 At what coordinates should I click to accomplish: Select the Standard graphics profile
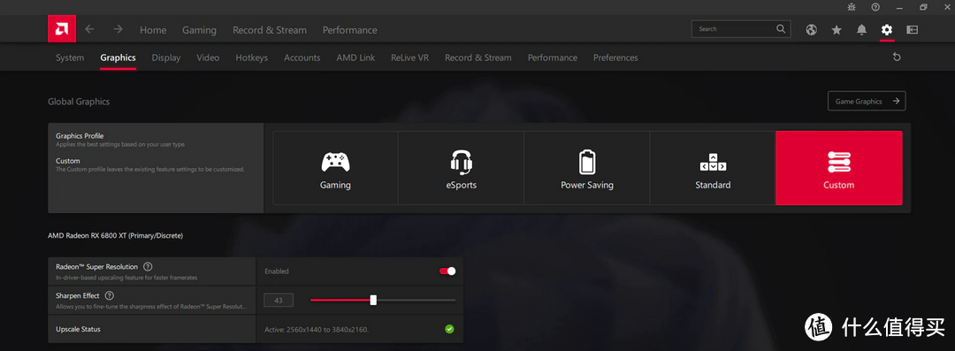point(713,168)
